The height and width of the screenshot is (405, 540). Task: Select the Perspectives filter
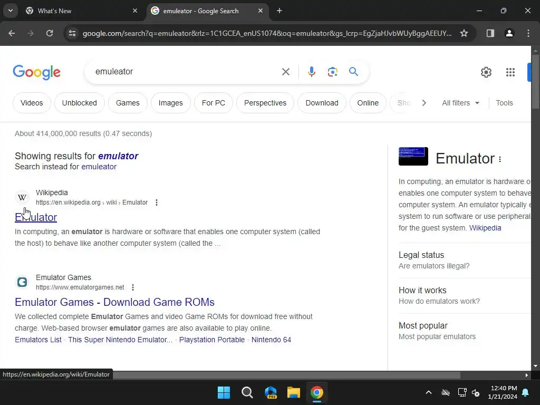265,103
